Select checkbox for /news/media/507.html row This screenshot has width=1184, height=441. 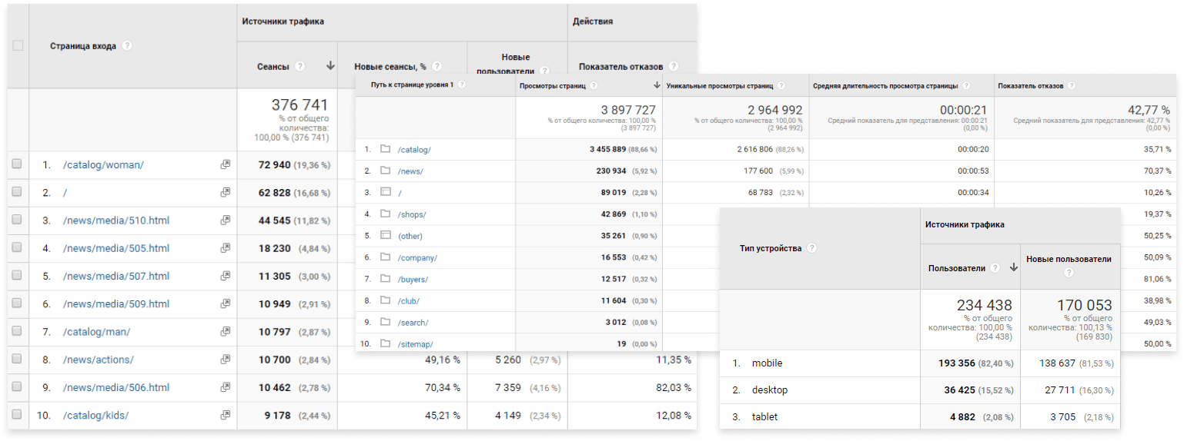coord(18,276)
